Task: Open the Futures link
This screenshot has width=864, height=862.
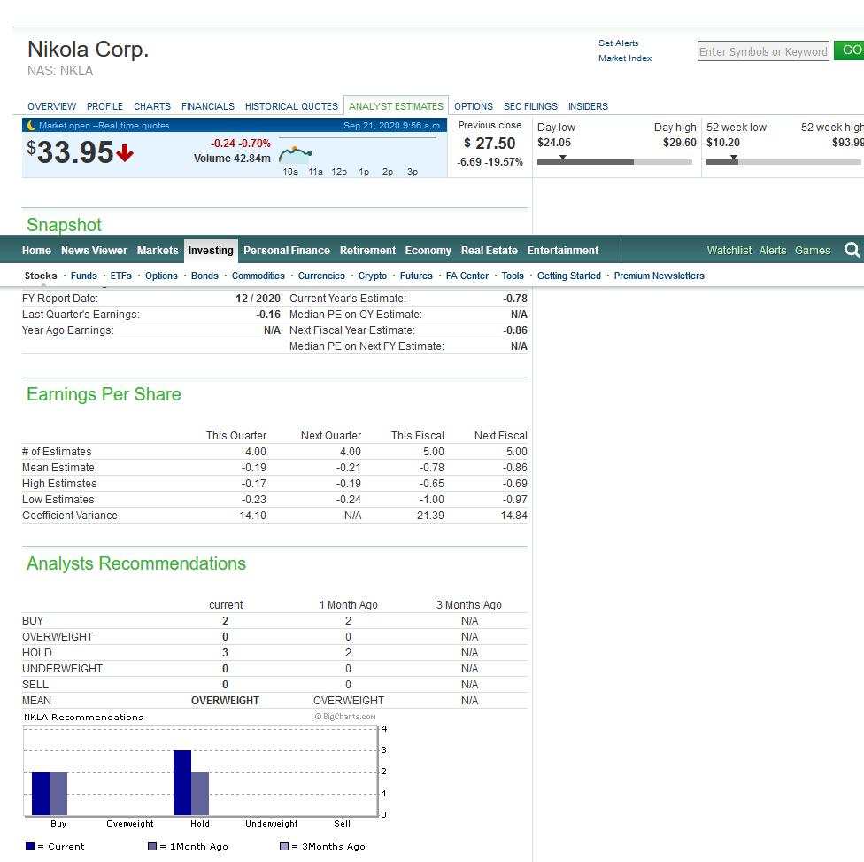Action: coord(416,276)
